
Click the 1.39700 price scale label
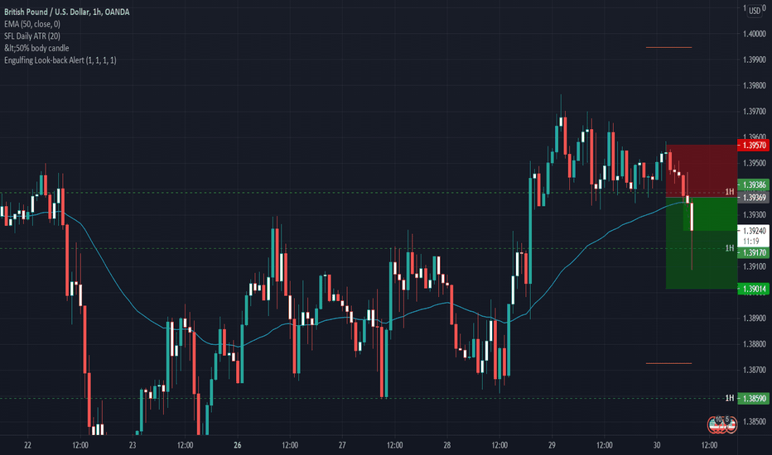pos(755,112)
